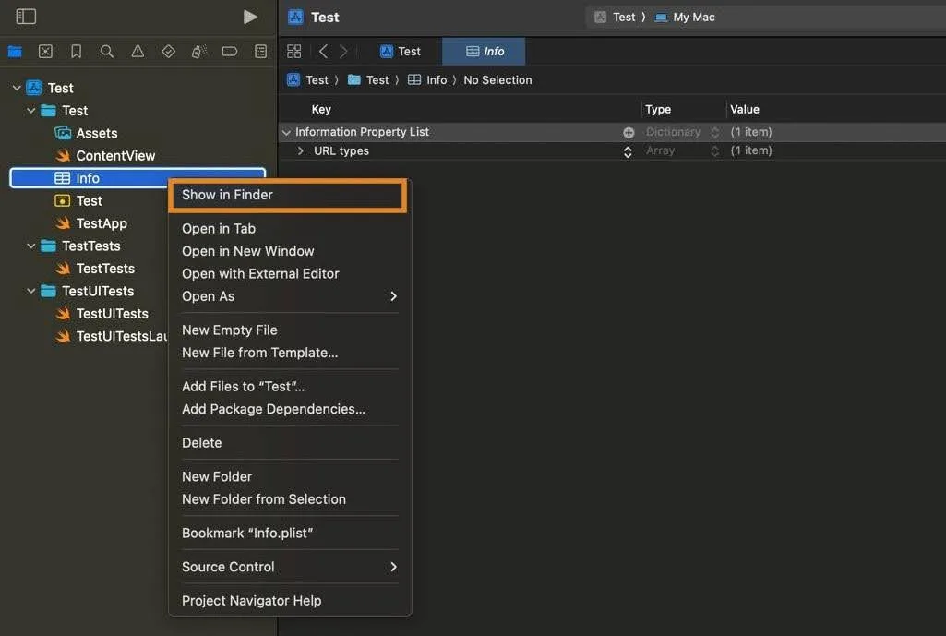Expand the URL types row
Viewport: 946px width, 636px height.
tap(301, 150)
